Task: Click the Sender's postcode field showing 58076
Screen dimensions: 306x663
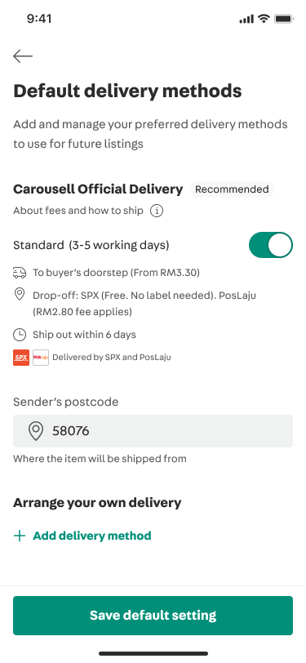Action: pos(153,431)
